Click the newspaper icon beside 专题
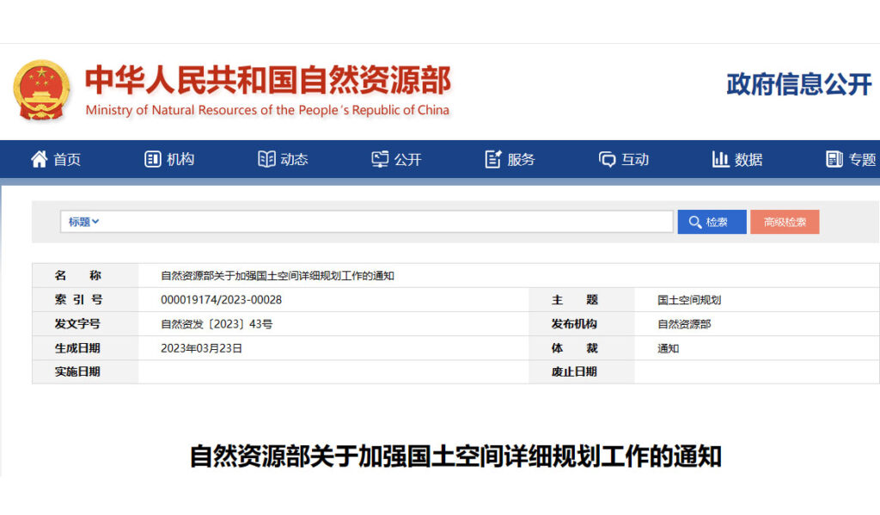 [x=834, y=160]
